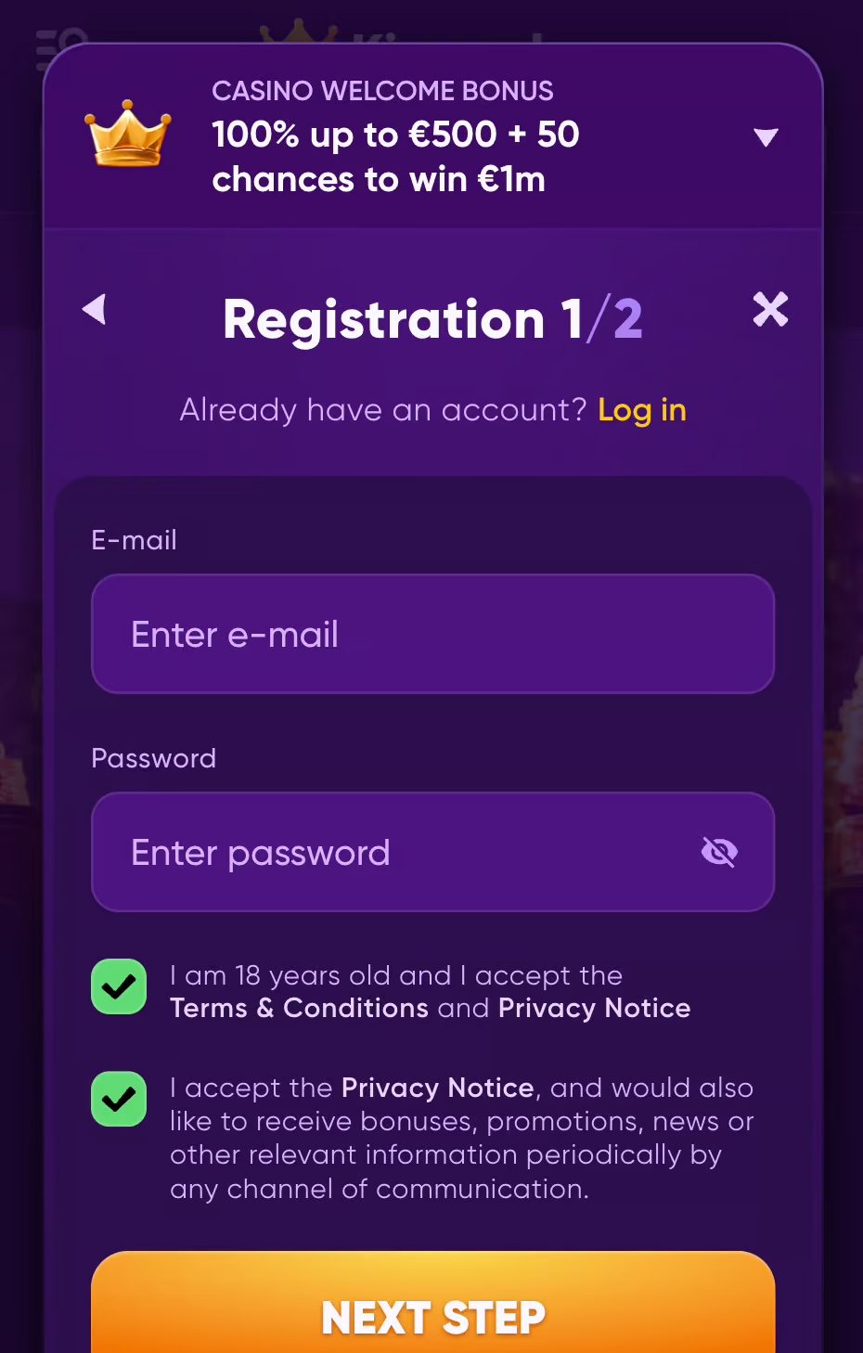Open the Log in link
Image resolution: width=863 pixels, height=1353 pixels.
click(x=641, y=410)
